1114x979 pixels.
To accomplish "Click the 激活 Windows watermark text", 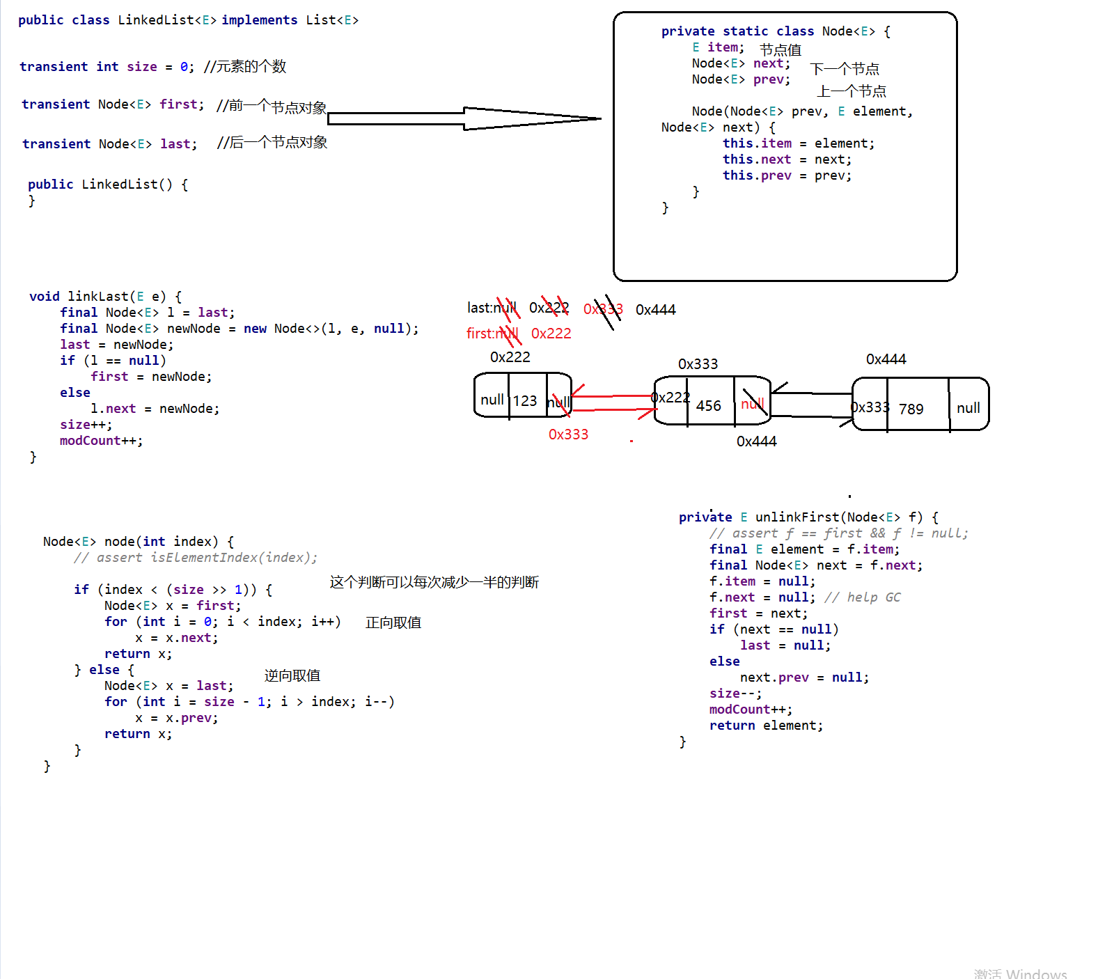I will (x=1020, y=973).
